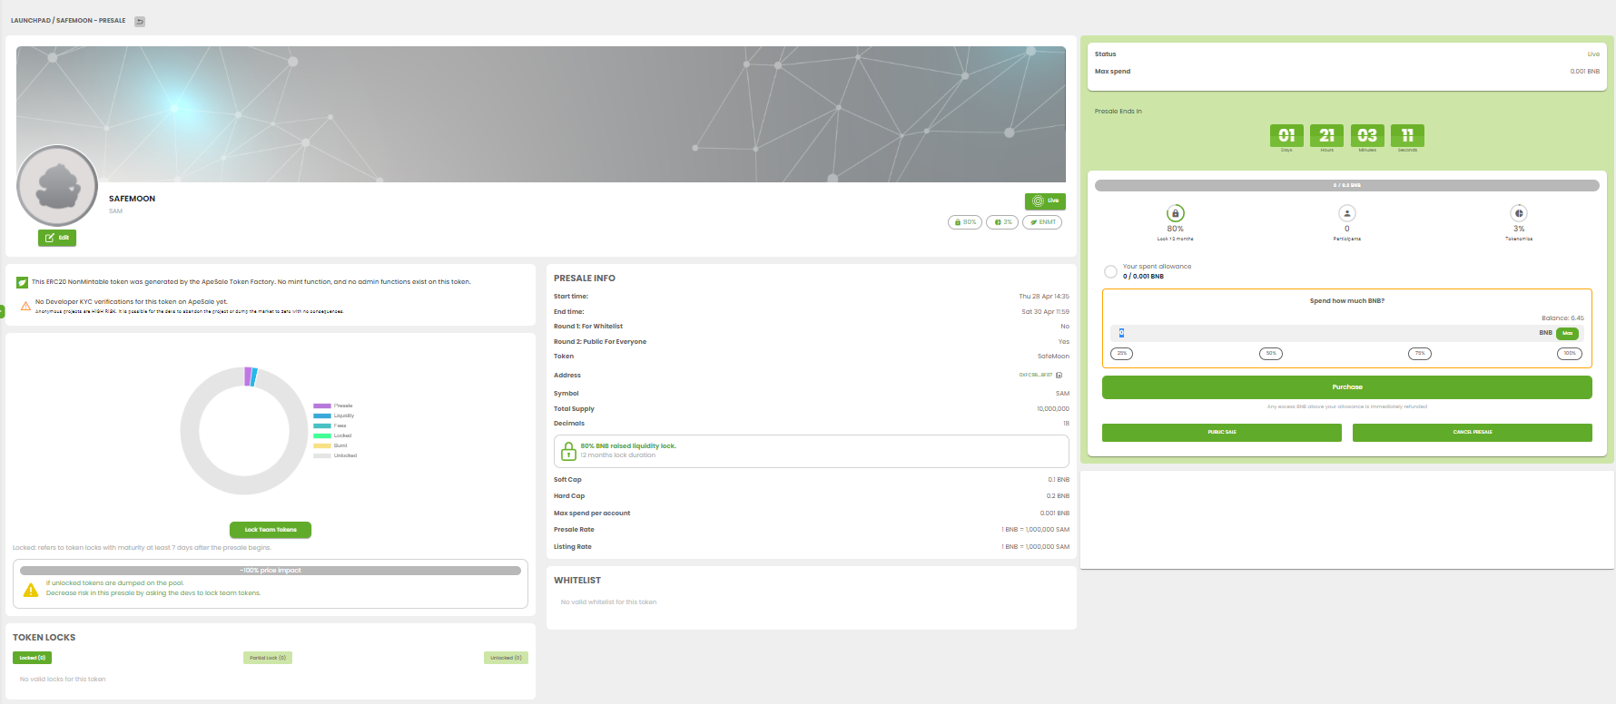Select the 50% spend option
1616x704 pixels.
(1271, 354)
